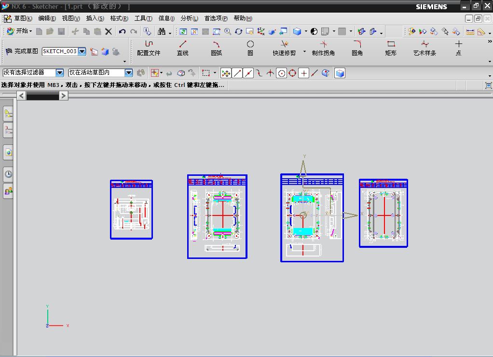Open the Assembly Navigator sidebar tab
The height and width of the screenshot is (357, 493).
tap(9, 114)
